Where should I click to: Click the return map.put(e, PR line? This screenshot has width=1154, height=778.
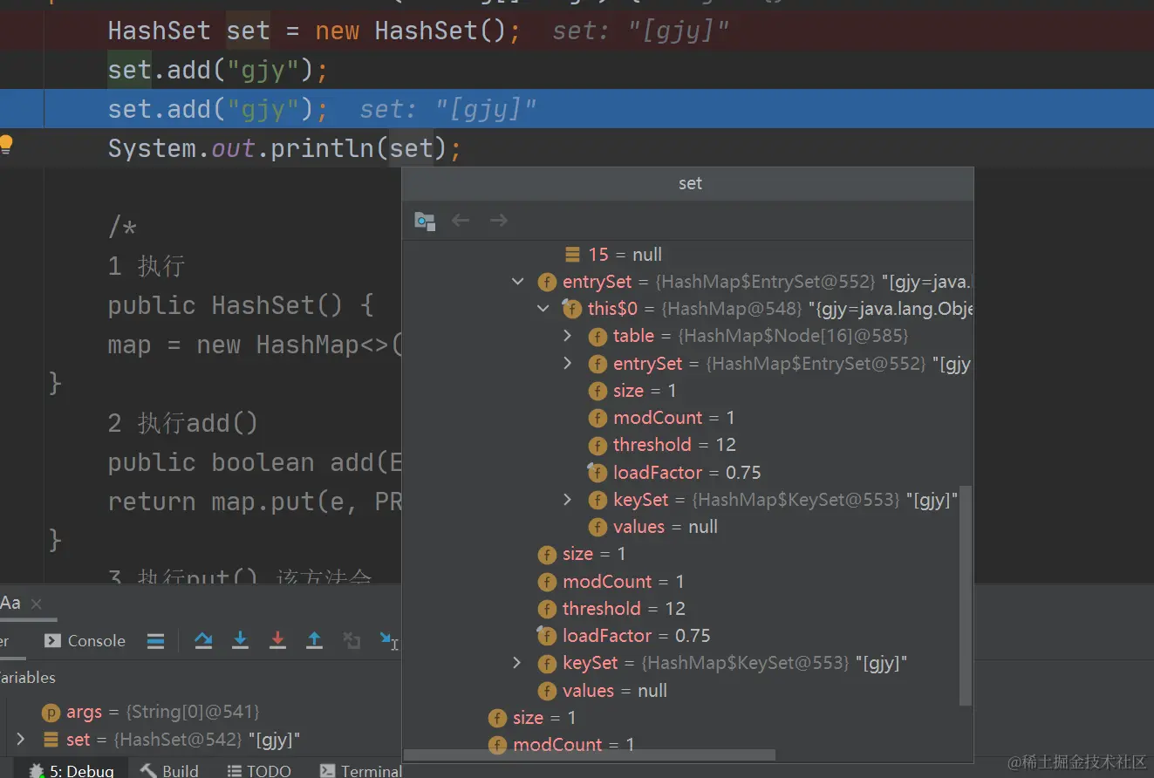tap(255, 502)
